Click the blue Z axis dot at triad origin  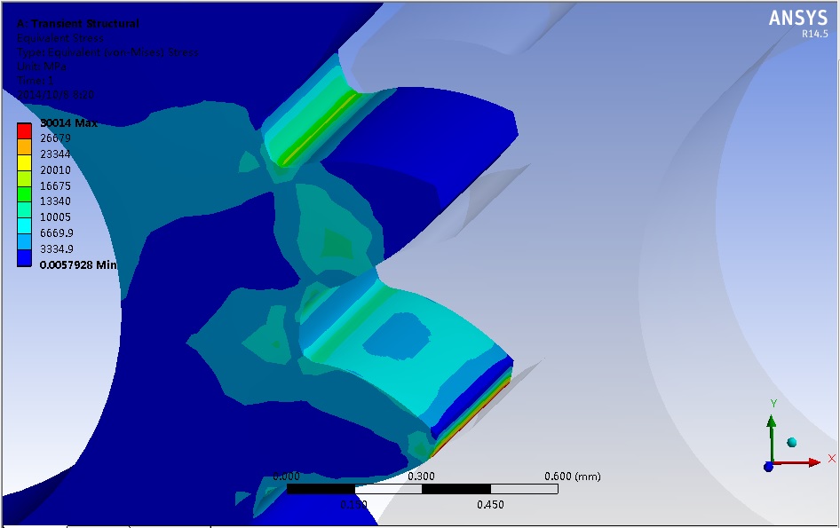click(768, 466)
